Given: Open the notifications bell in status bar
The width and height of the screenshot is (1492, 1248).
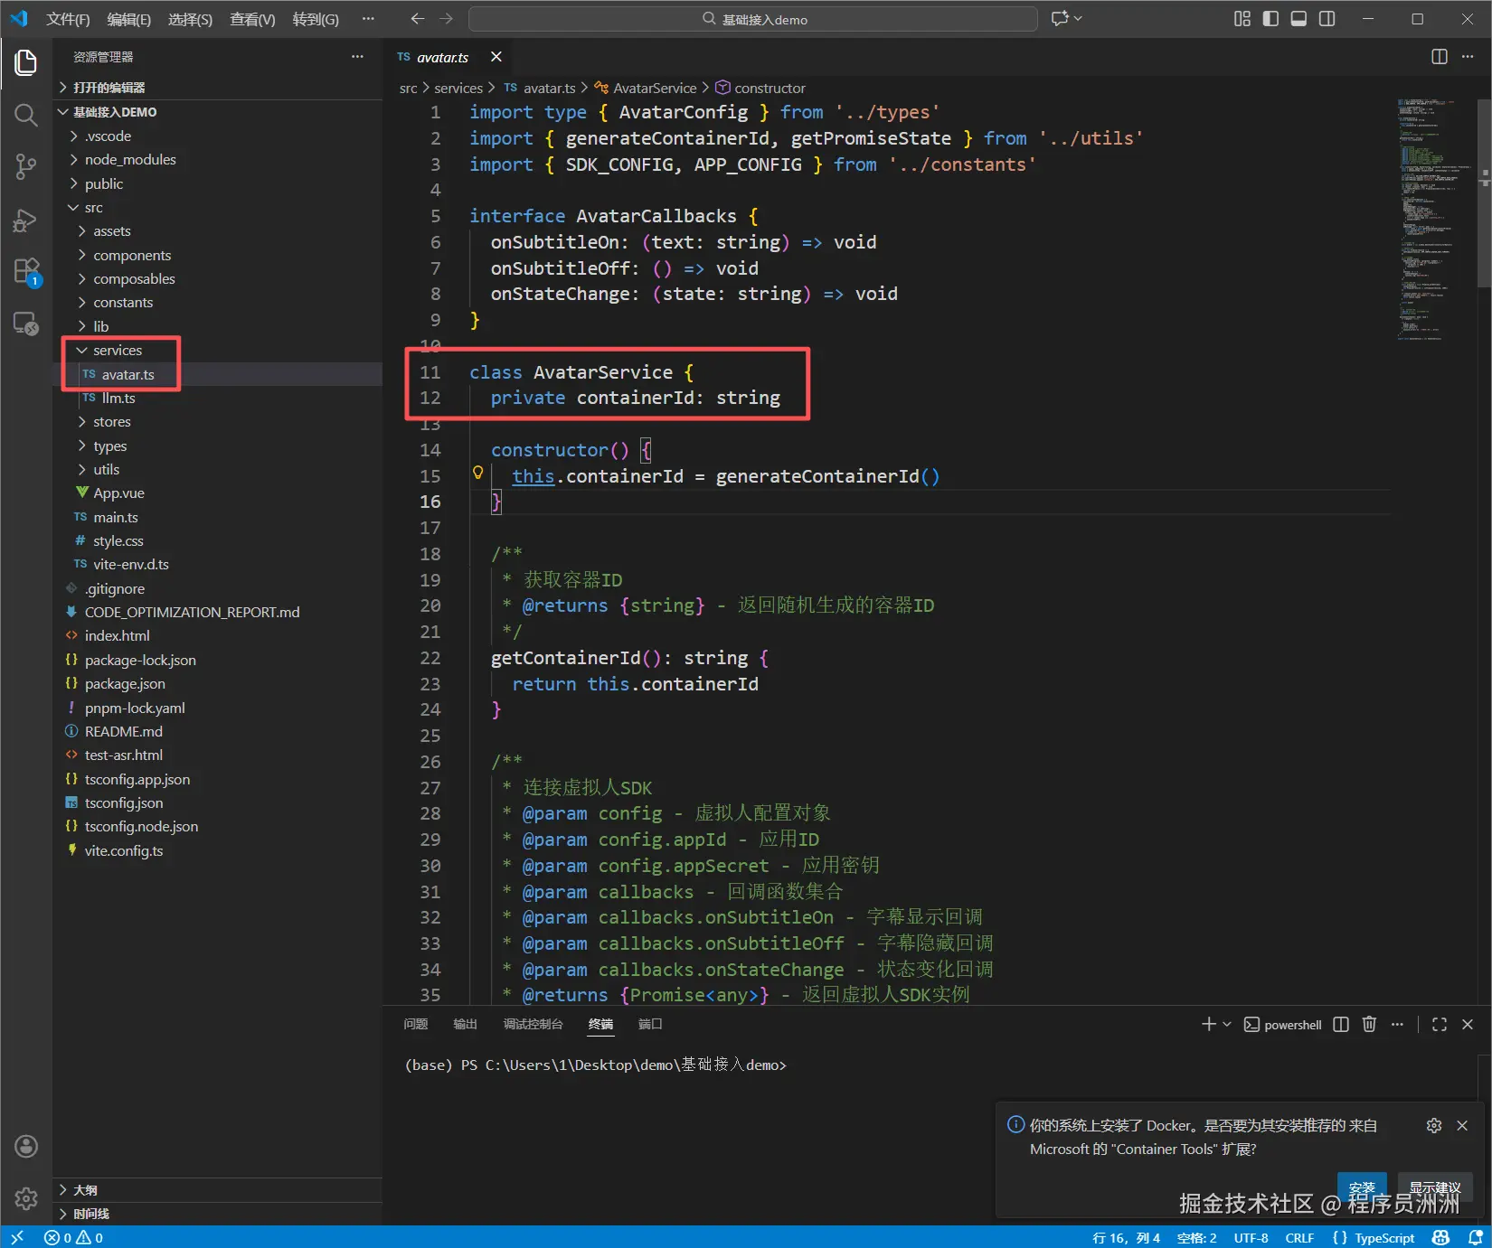Looking at the screenshot, I should click(1475, 1237).
